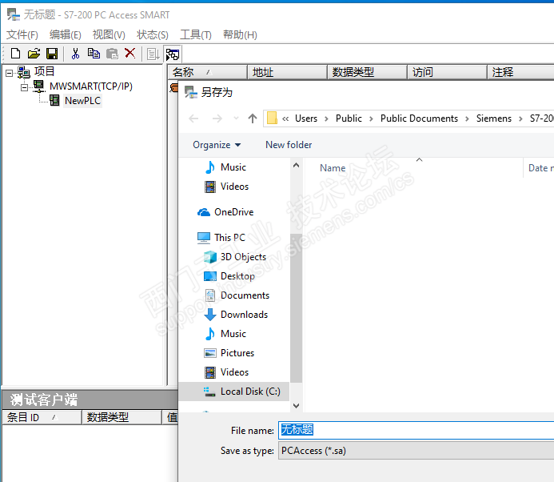
Task: Click the Forward arrow in save dialog
Action: click(x=217, y=118)
